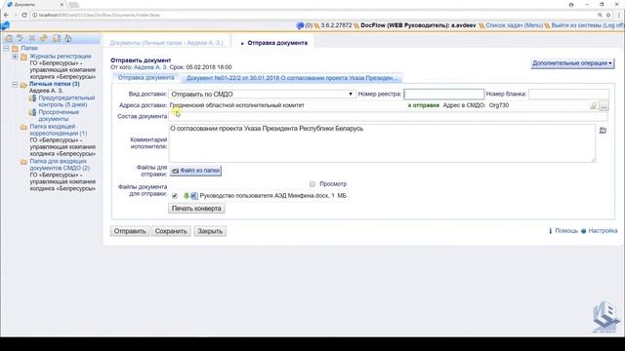Open the Вид доставки dropdown
The height and width of the screenshot is (351, 625).
point(262,94)
